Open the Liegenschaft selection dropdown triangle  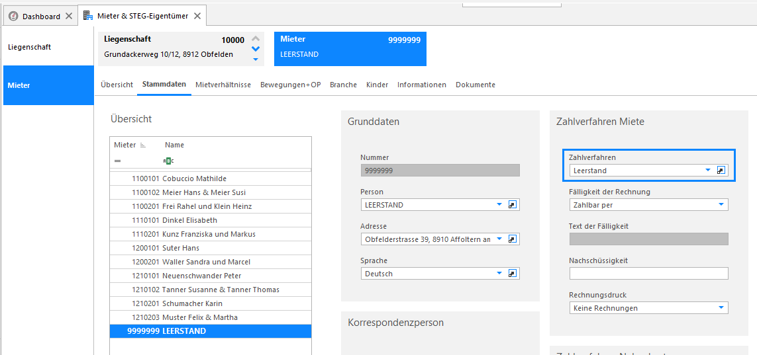[x=256, y=59]
